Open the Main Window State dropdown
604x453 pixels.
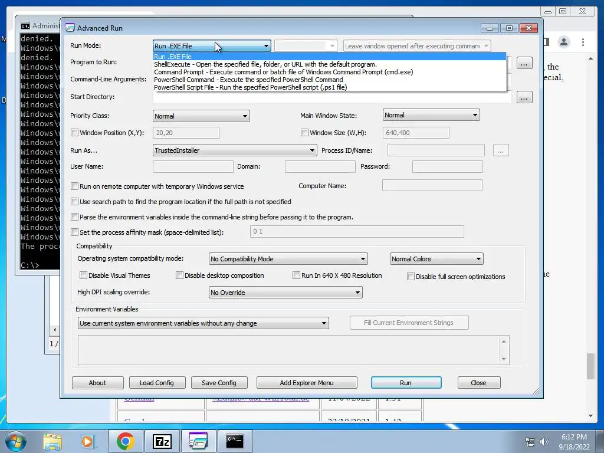click(431, 115)
